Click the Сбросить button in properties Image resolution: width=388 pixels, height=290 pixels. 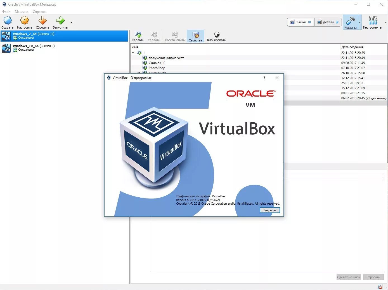tap(373, 277)
